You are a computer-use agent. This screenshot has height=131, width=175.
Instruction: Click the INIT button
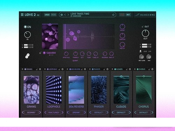click(x=128, y=15)
